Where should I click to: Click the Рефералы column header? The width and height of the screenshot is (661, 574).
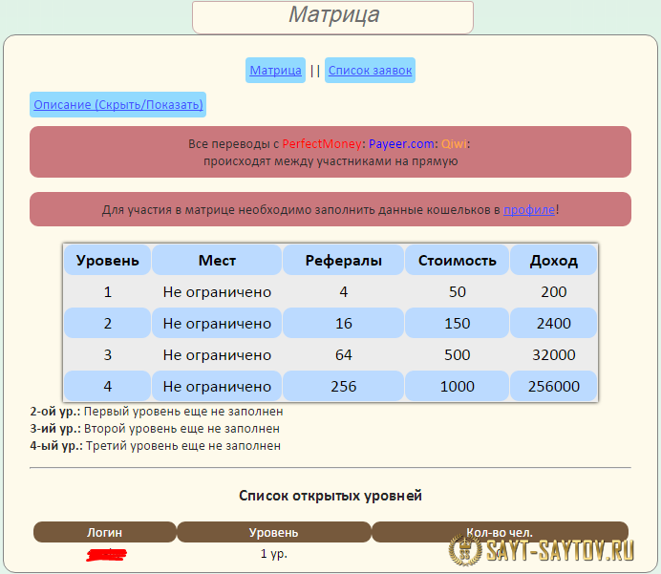(x=343, y=260)
